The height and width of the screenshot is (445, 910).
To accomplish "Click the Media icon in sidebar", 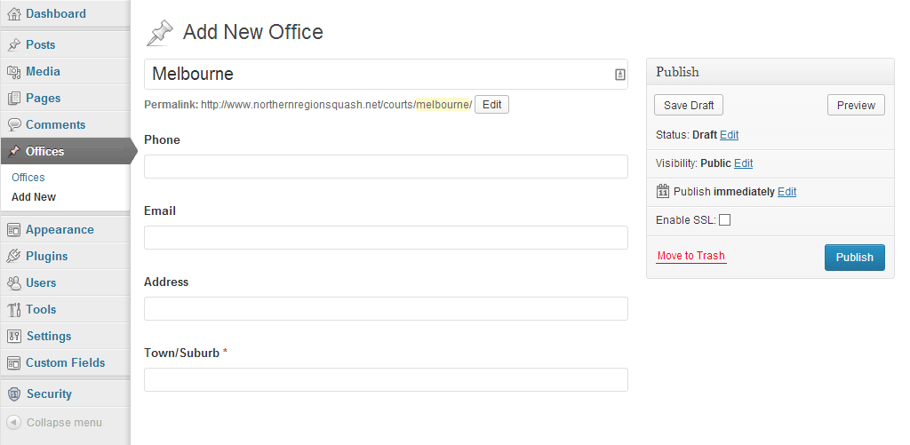I will click(13, 72).
